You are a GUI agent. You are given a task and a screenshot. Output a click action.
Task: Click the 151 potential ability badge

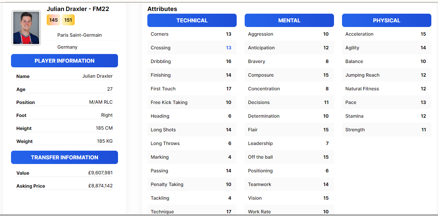(x=68, y=20)
